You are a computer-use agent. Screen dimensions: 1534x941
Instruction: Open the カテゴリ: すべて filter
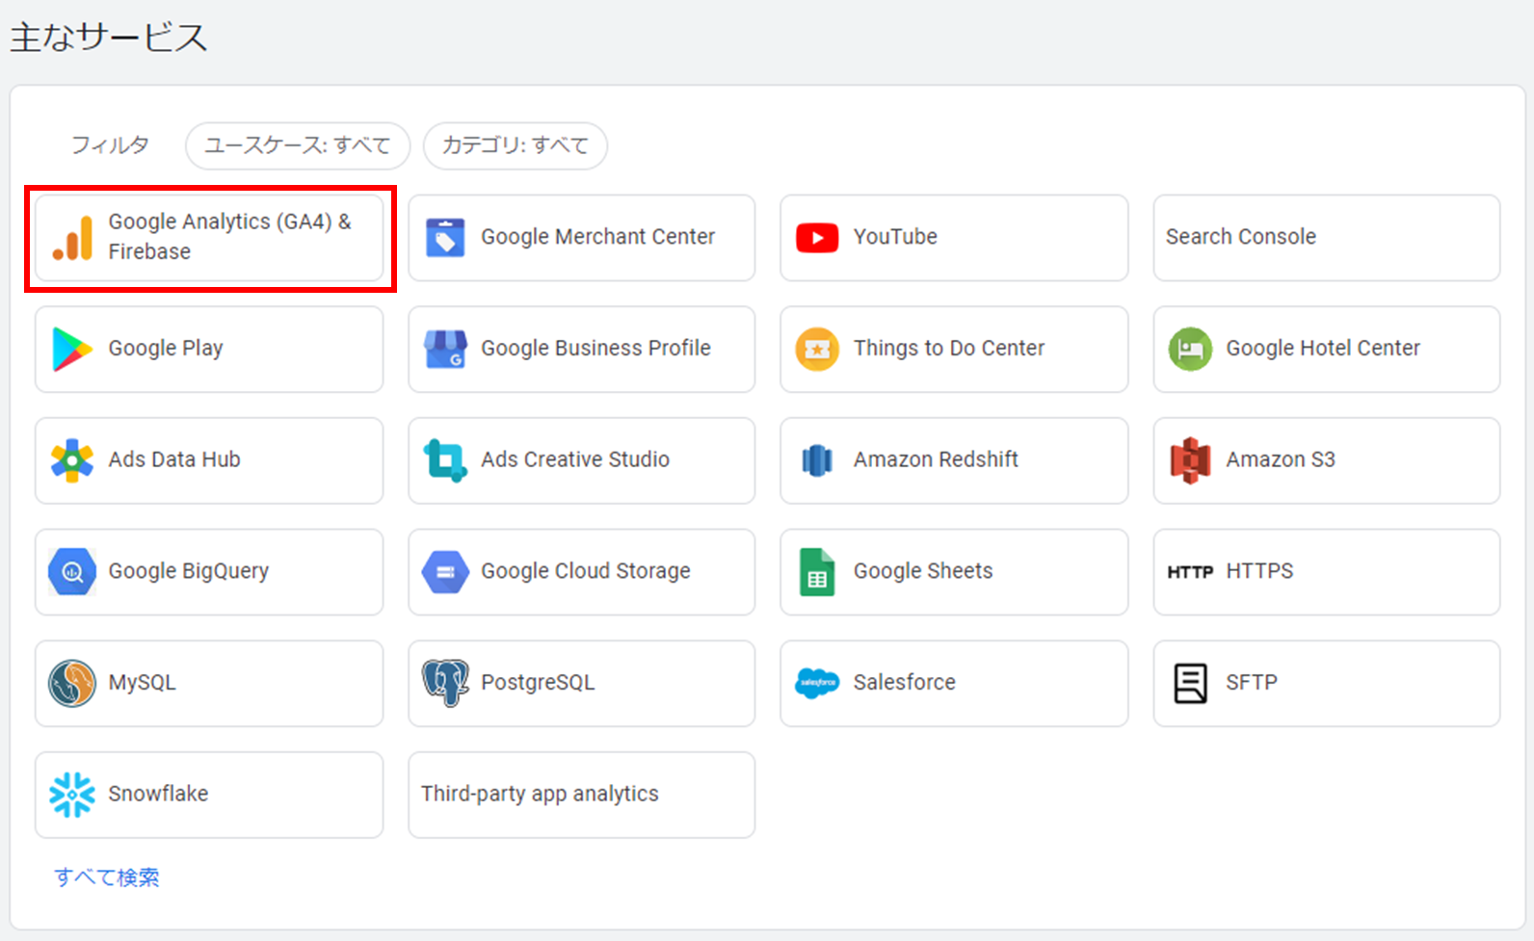[516, 145]
